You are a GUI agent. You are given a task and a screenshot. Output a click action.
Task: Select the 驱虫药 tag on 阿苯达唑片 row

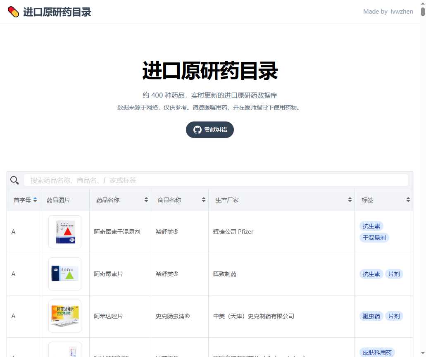371,316
